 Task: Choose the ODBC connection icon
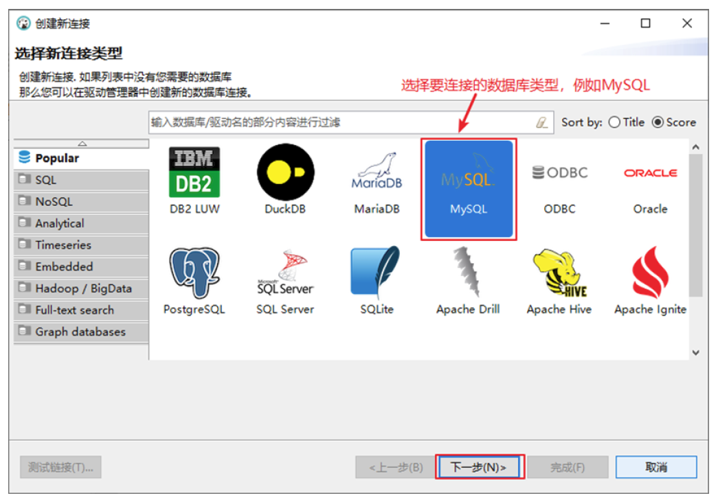[x=559, y=172]
